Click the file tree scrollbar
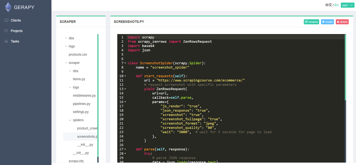The height and width of the screenshot is (165, 356). click(x=98, y=95)
